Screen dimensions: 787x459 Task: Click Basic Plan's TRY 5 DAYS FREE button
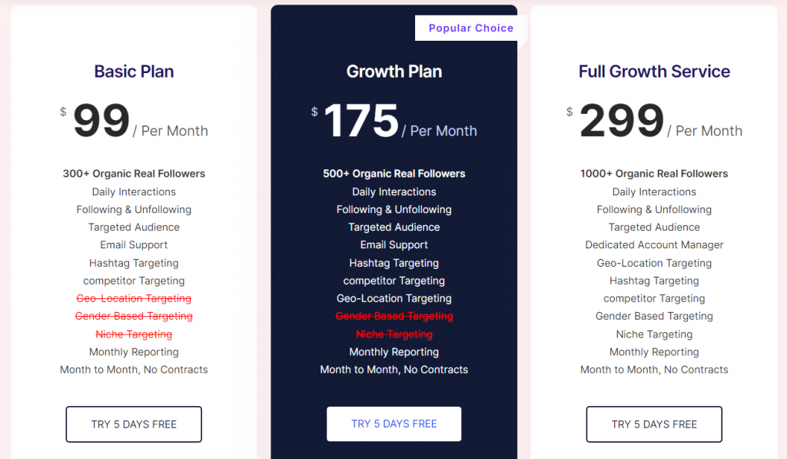tap(134, 424)
